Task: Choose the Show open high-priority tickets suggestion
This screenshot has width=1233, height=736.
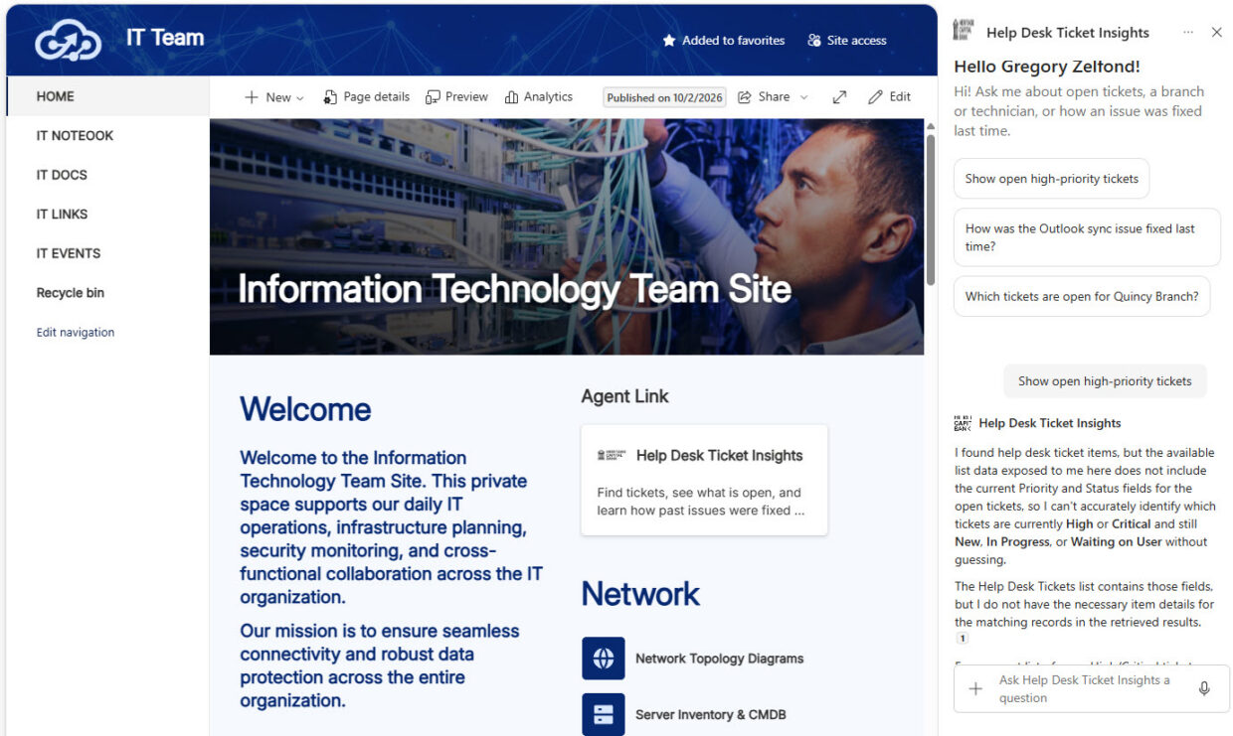Action: tap(1051, 179)
